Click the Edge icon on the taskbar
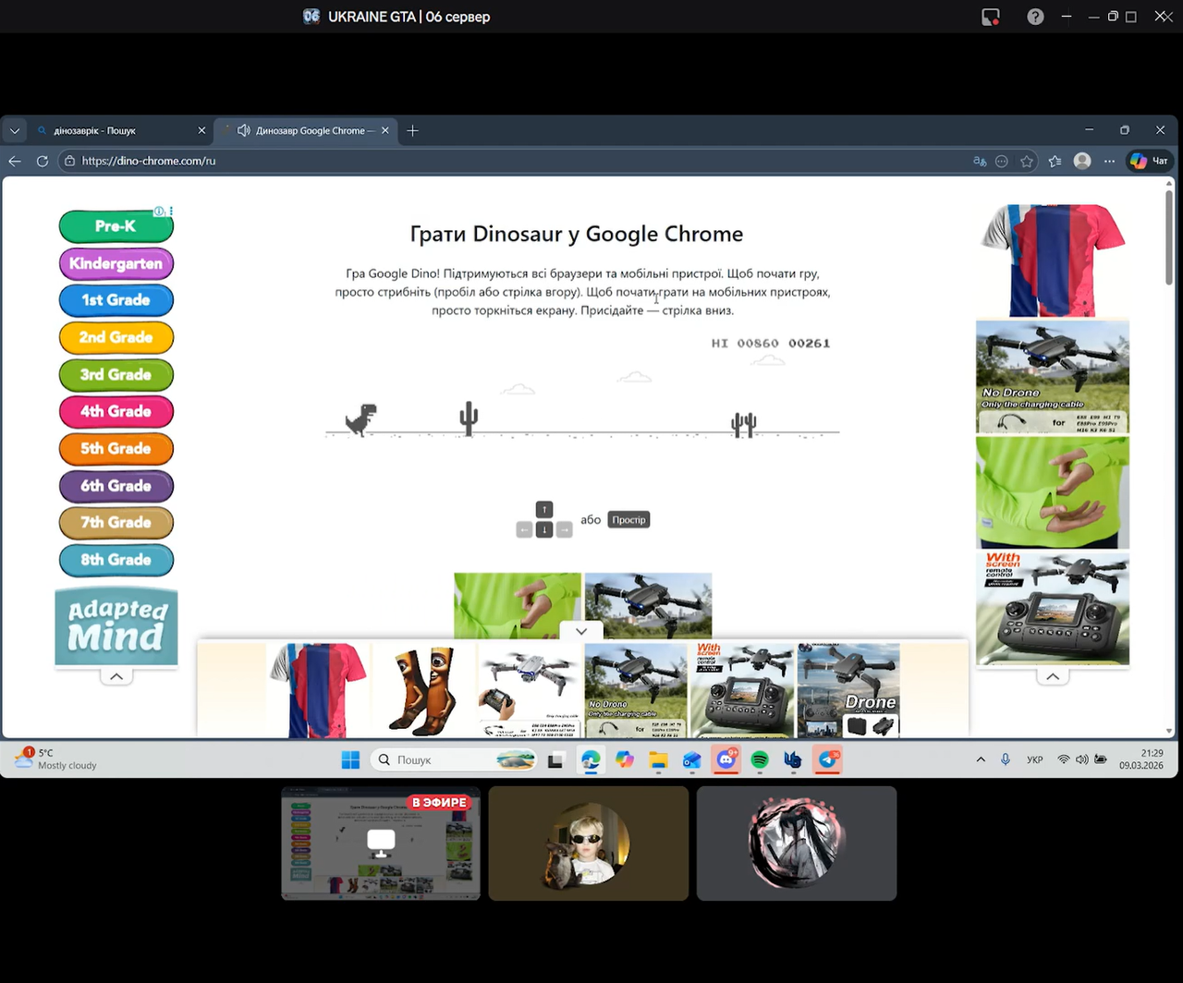1183x983 pixels. coord(590,760)
